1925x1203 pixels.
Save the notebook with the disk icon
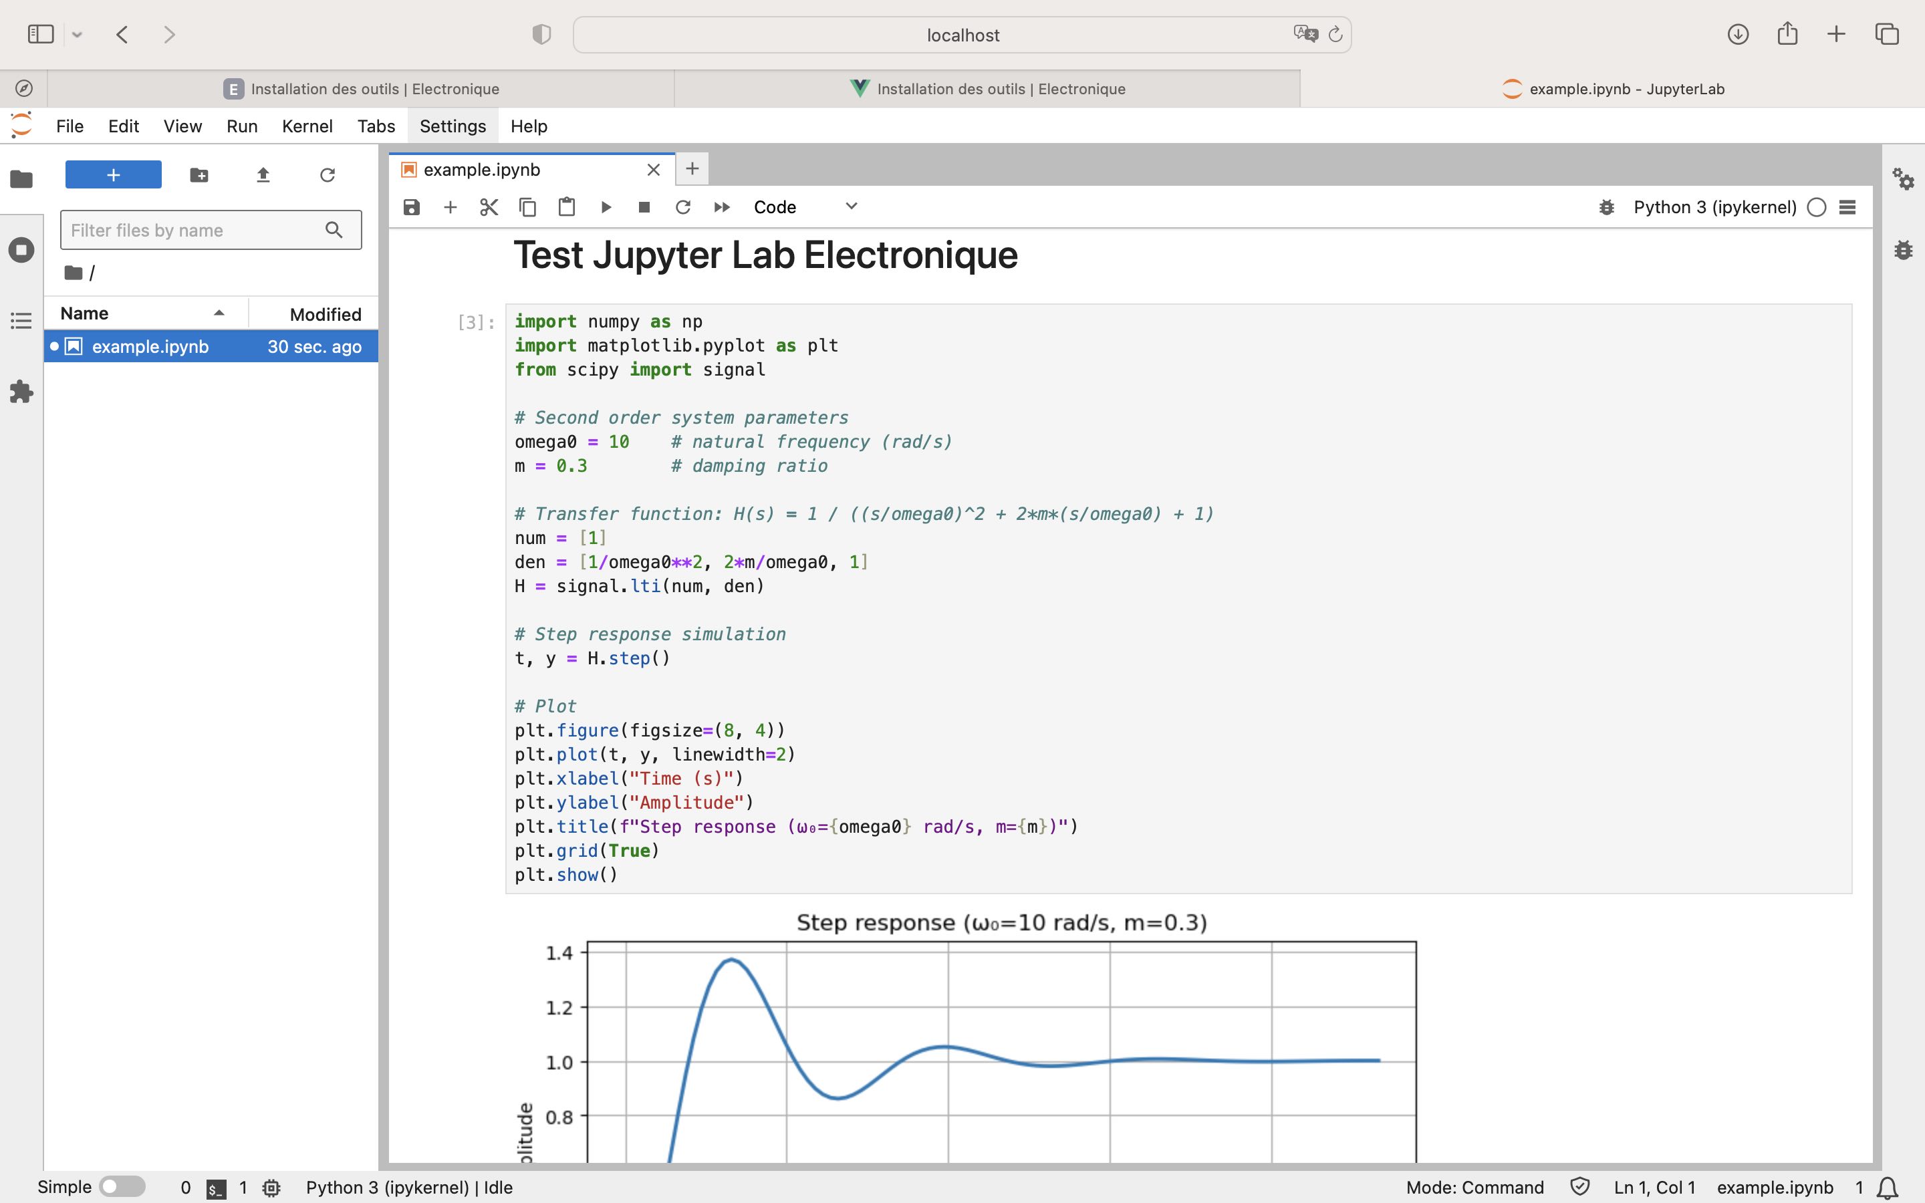coord(411,208)
